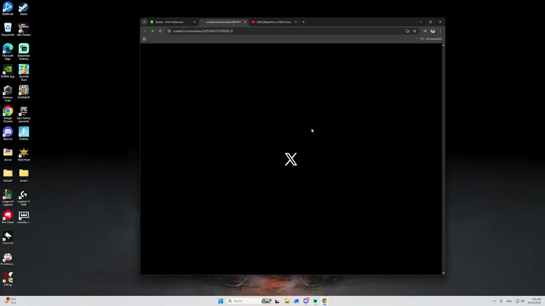Open the Chrome apps grid shortcut
The image size is (545, 306).
point(144,39)
